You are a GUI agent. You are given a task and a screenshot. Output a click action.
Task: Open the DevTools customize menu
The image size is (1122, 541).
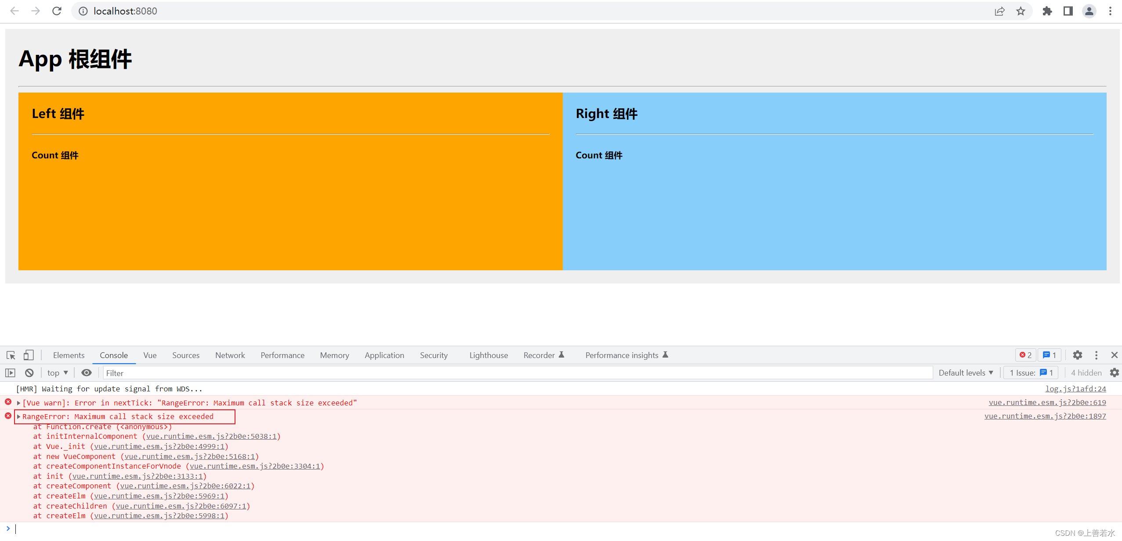pos(1096,355)
